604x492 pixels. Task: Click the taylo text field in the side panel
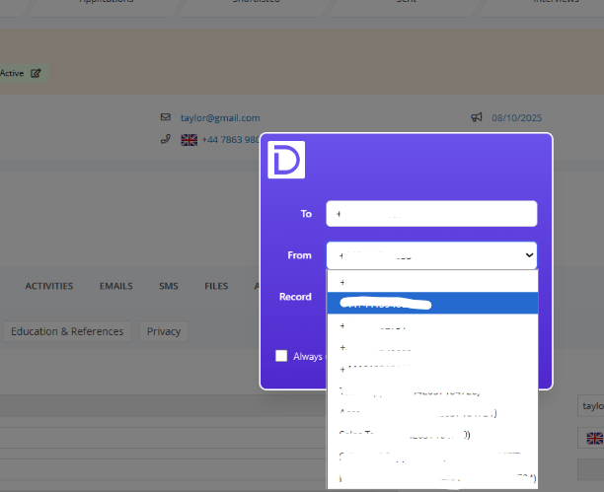tap(590, 406)
